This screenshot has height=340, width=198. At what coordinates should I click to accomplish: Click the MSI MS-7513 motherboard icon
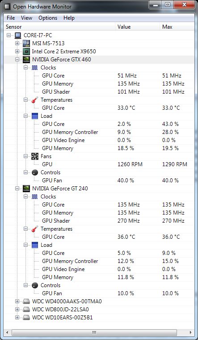(x=26, y=43)
